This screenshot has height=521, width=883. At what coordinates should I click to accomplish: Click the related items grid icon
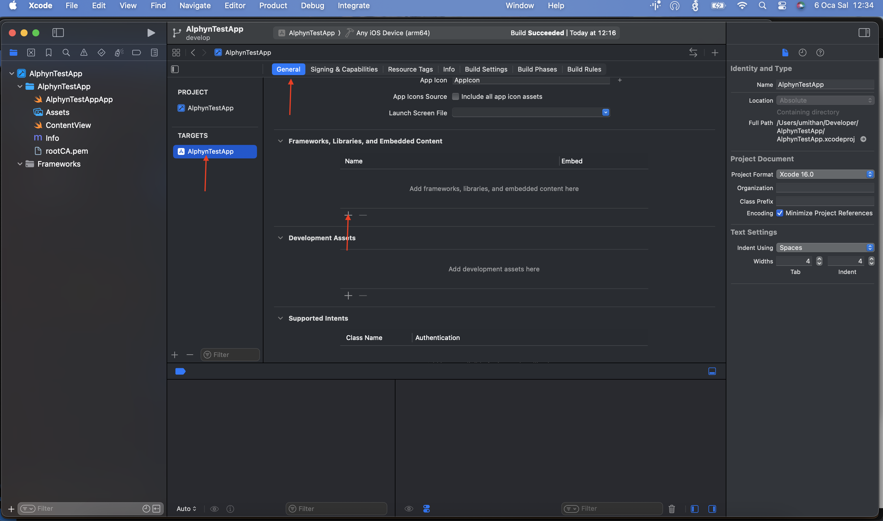tap(176, 53)
